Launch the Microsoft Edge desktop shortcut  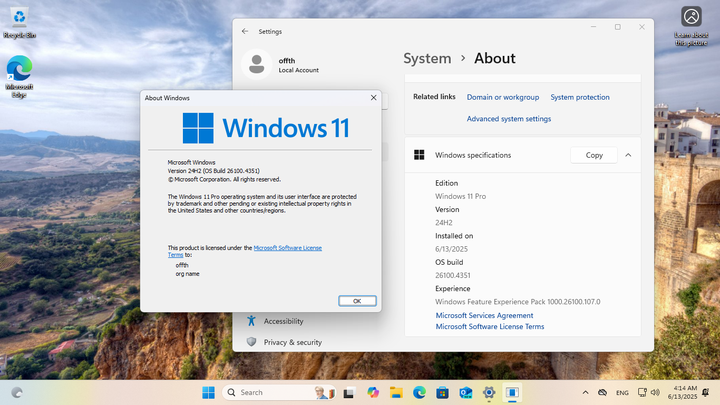click(x=20, y=76)
